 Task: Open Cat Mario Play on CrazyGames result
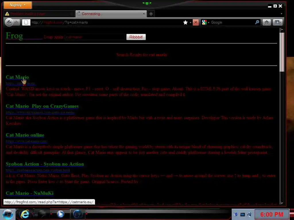42,106
